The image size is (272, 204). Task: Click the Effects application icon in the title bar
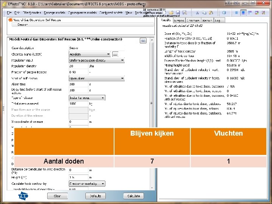5,4
